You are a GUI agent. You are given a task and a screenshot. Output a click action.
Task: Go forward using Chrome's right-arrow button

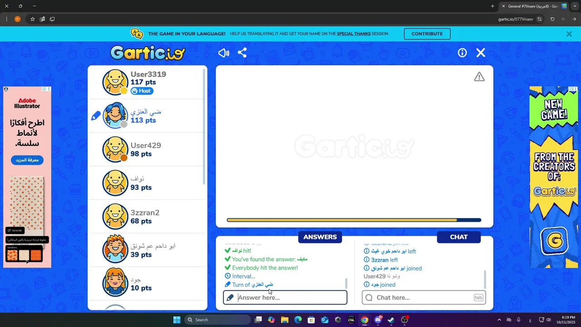[x=574, y=19]
